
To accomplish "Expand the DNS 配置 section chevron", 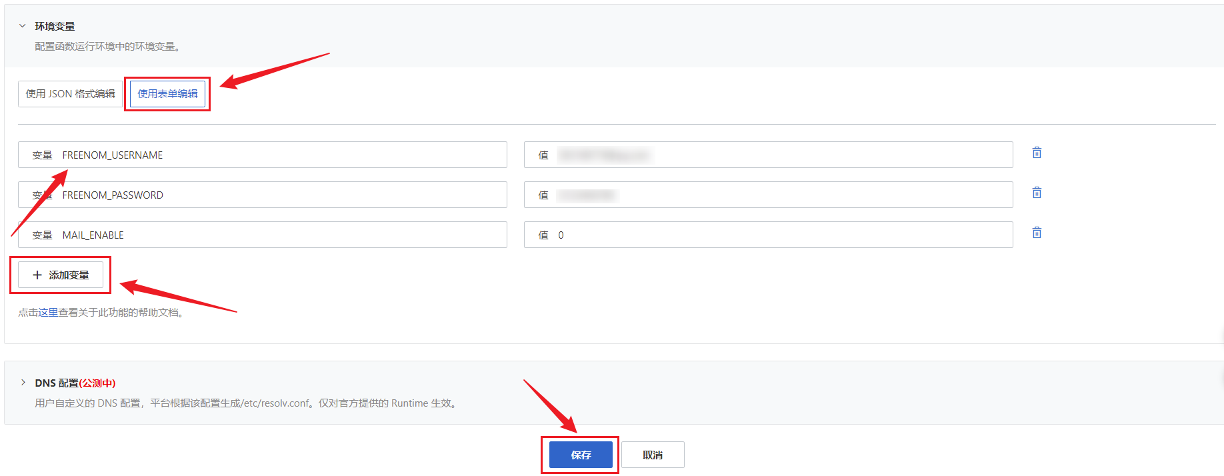I will (x=23, y=383).
